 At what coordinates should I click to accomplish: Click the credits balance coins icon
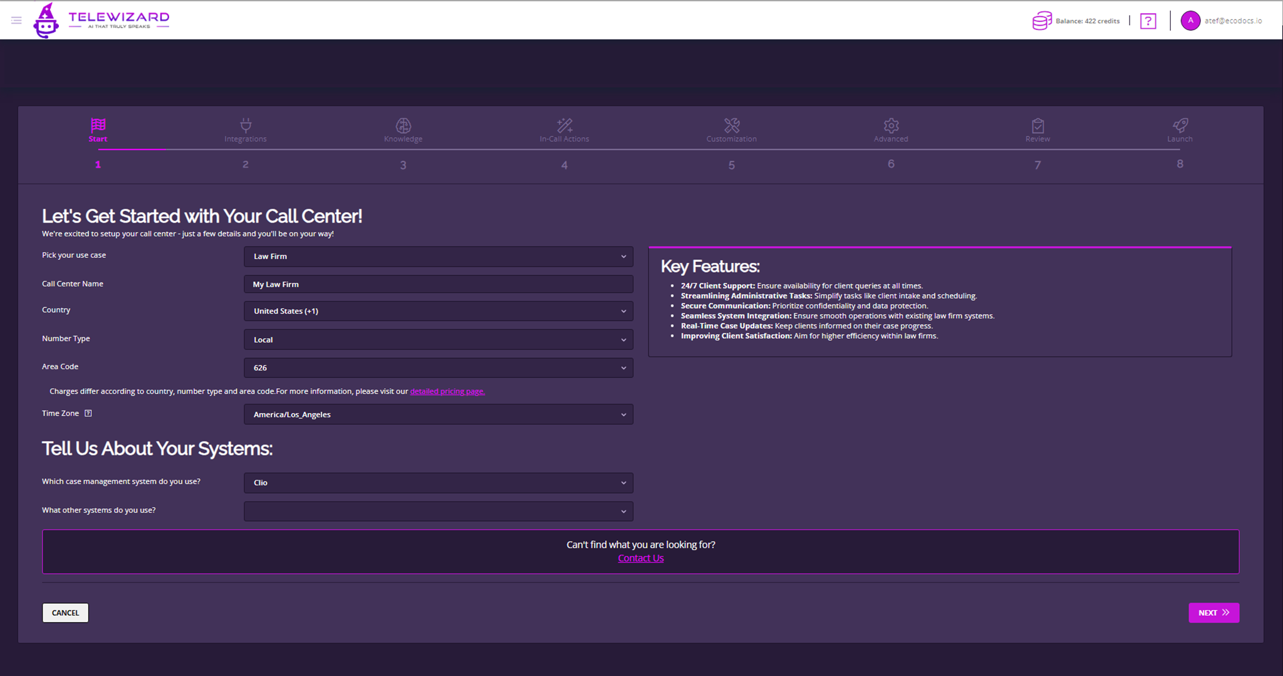tap(1041, 21)
